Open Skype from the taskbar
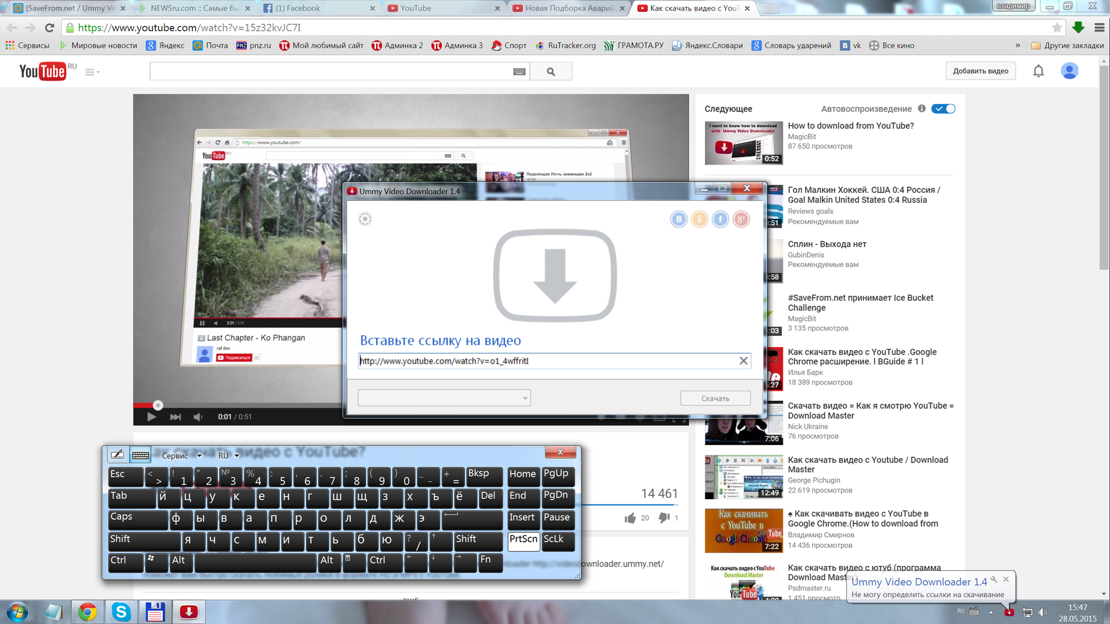 (121, 612)
